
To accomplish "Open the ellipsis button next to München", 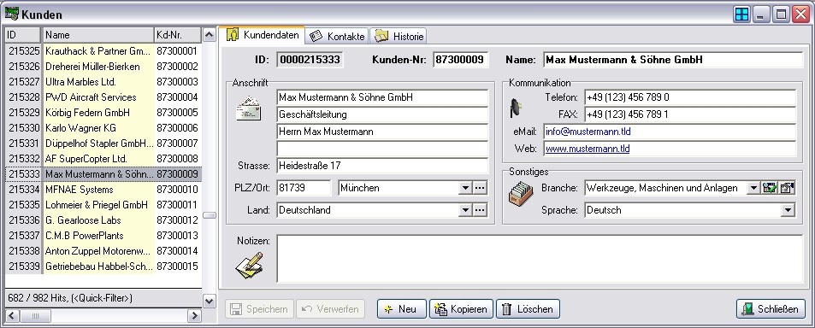I will [x=481, y=188].
